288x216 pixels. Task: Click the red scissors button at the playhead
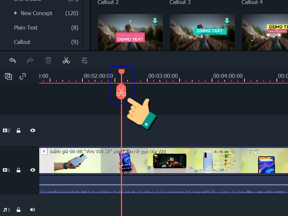122,91
